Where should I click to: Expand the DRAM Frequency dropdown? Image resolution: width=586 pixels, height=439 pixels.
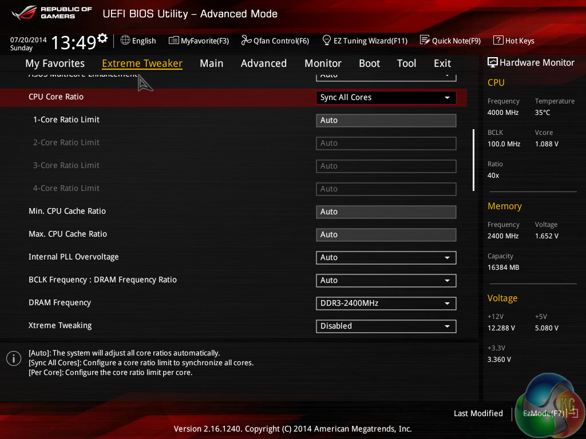tap(386, 303)
